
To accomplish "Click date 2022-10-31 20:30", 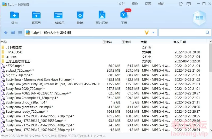I will 187,52.
